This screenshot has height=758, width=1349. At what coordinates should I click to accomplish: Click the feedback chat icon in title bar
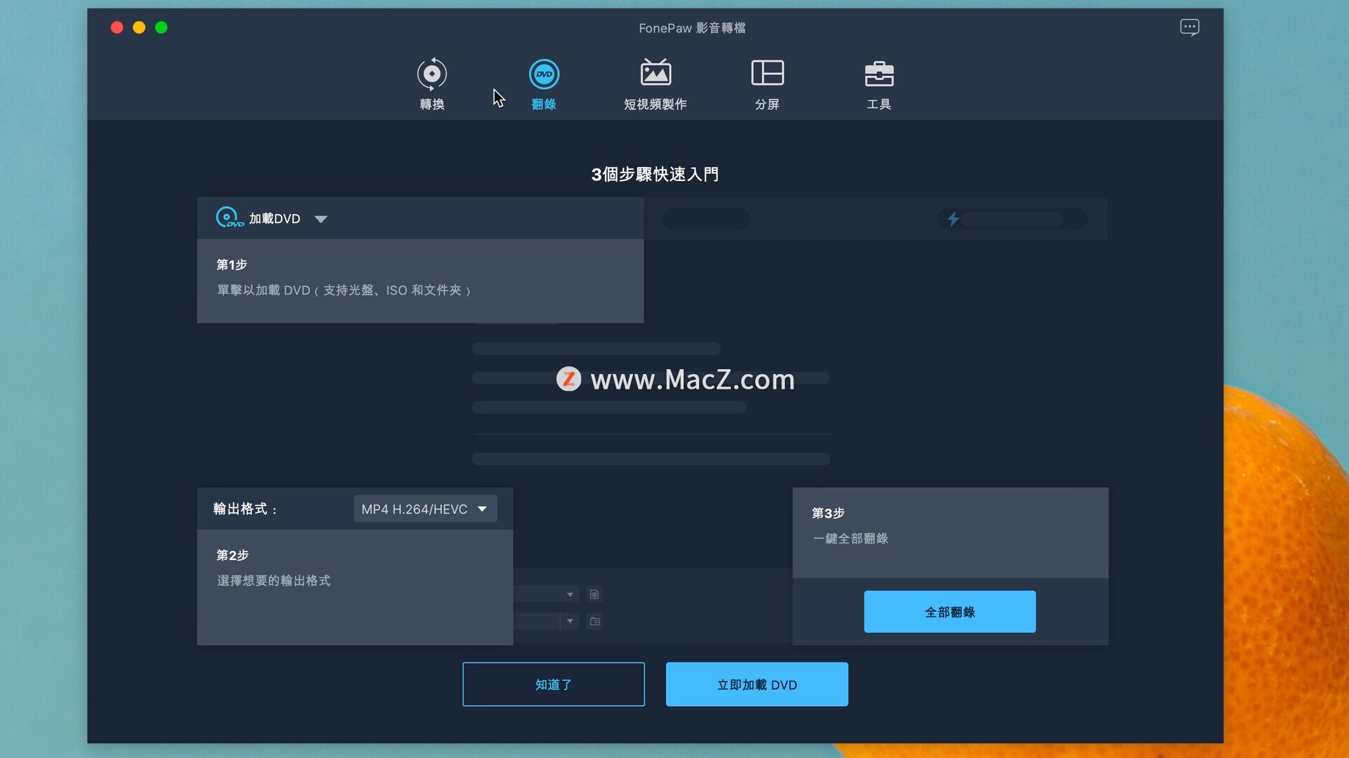point(1190,27)
